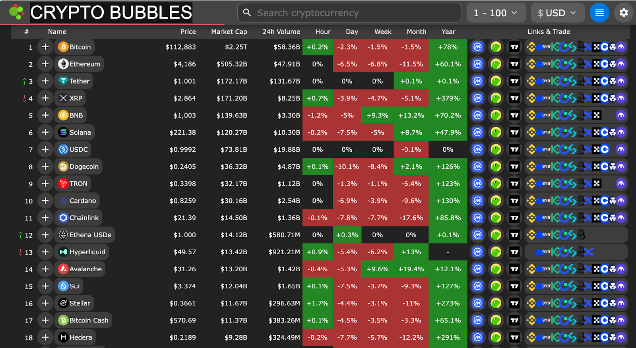Sort by Market Cap column
The width and height of the screenshot is (636, 348).
pos(229,32)
